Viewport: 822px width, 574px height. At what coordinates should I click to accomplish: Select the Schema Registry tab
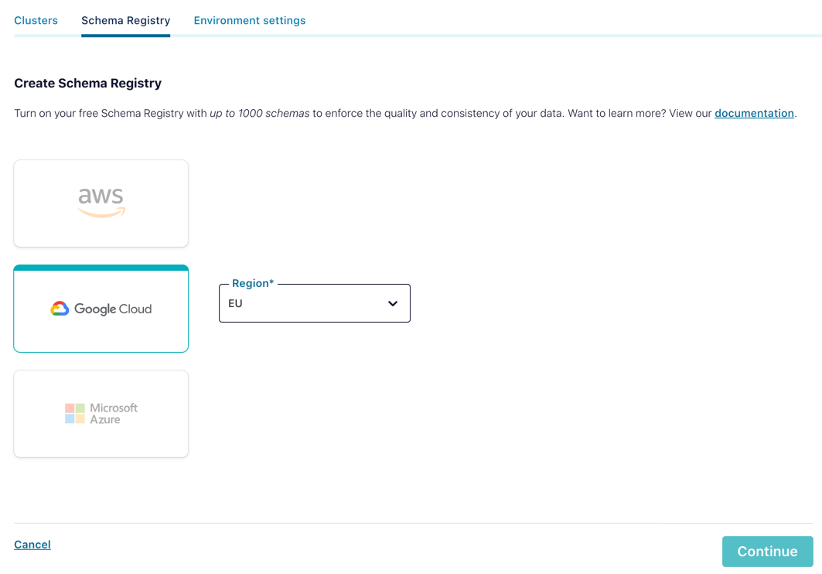(x=125, y=20)
